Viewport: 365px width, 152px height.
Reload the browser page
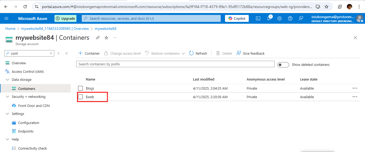click(x=25, y=7)
